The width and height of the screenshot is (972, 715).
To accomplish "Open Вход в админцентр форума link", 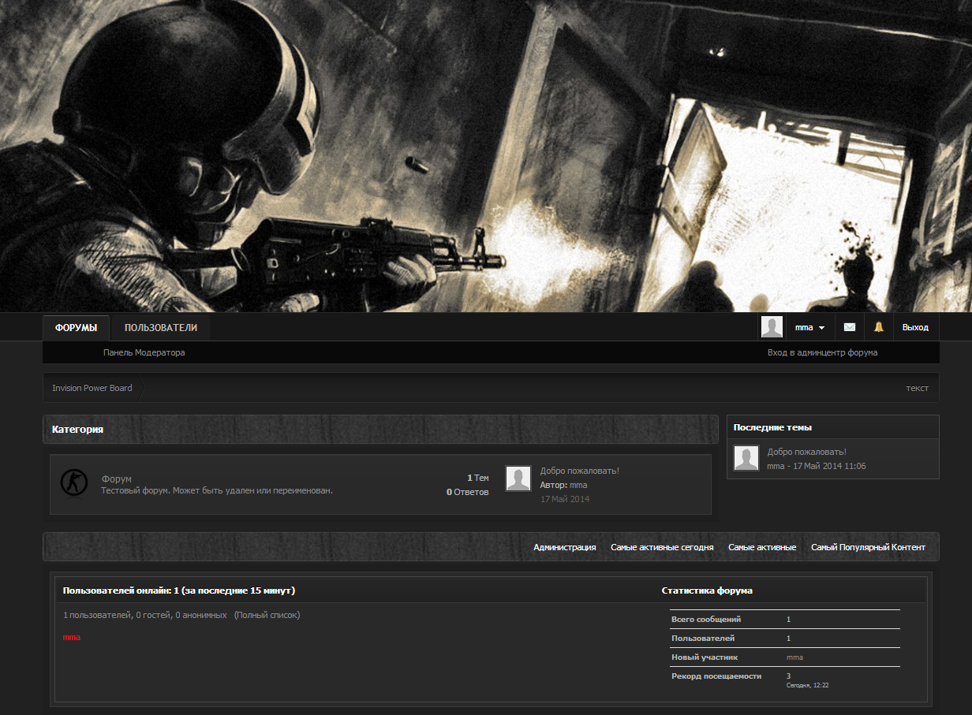I will [822, 352].
